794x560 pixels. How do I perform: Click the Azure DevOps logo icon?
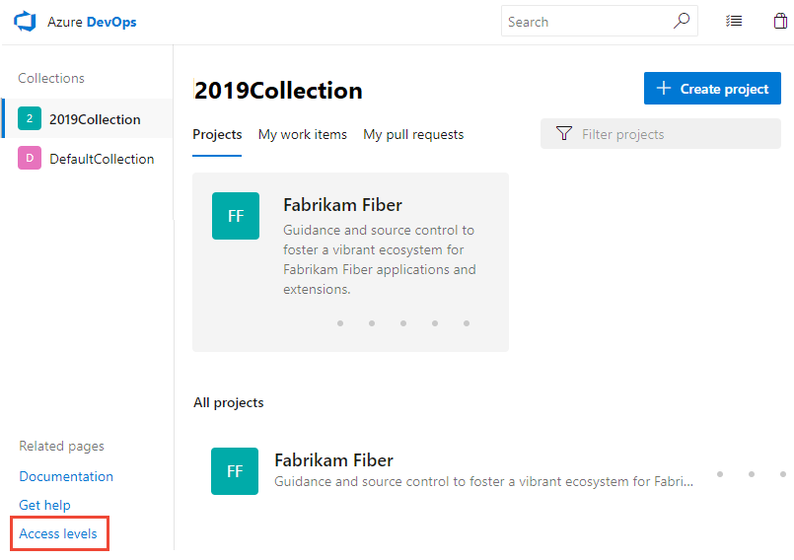click(25, 22)
